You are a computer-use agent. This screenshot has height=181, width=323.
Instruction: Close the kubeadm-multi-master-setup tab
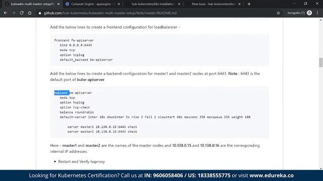pos(59,4)
